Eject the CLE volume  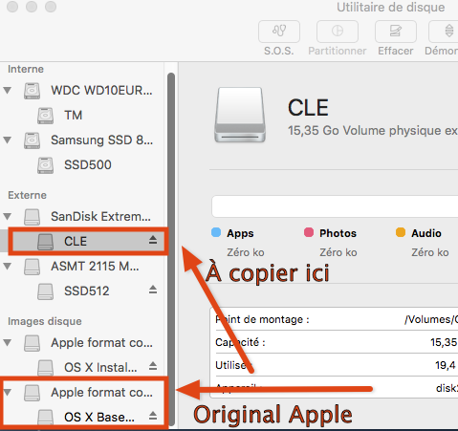pos(153,240)
